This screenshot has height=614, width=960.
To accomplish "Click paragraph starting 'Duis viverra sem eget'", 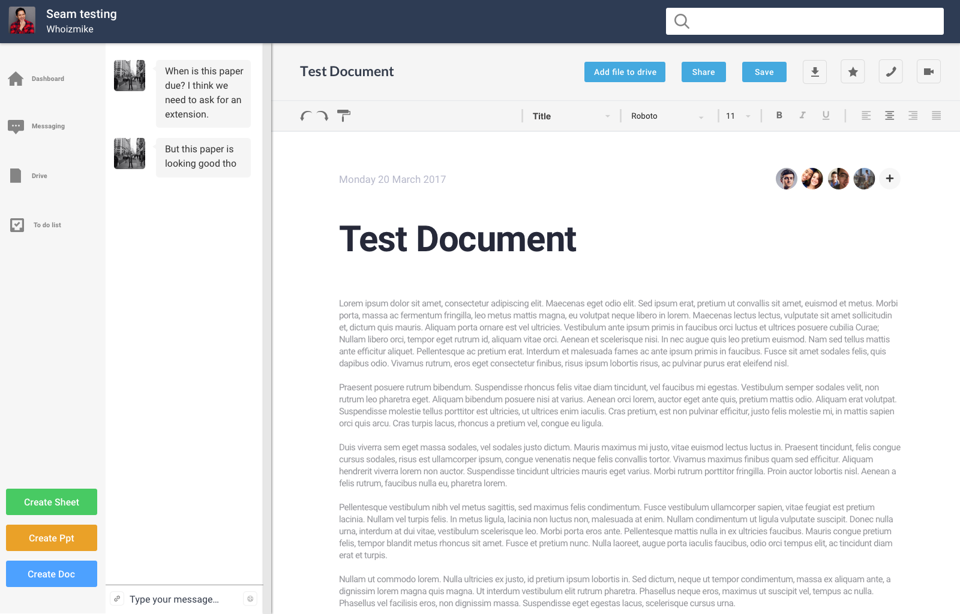I will click(619, 465).
